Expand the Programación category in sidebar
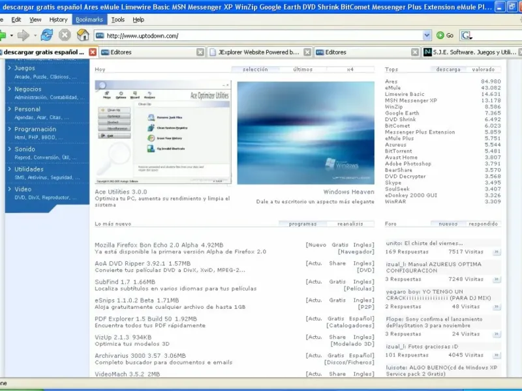Image resolution: width=522 pixels, height=391 pixels. pyautogui.click(x=9, y=129)
